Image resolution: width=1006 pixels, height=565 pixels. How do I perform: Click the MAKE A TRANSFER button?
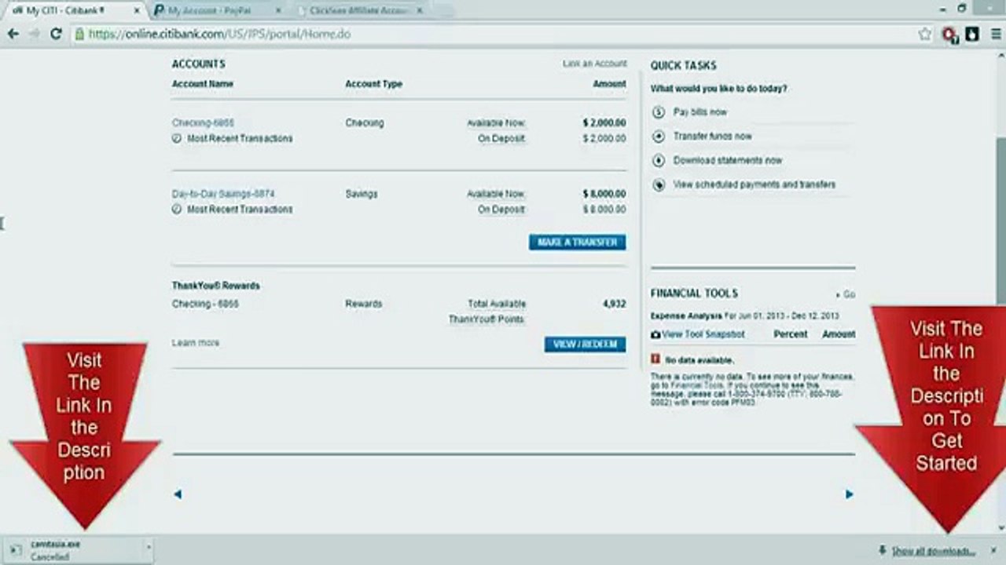click(x=578, y=242)
